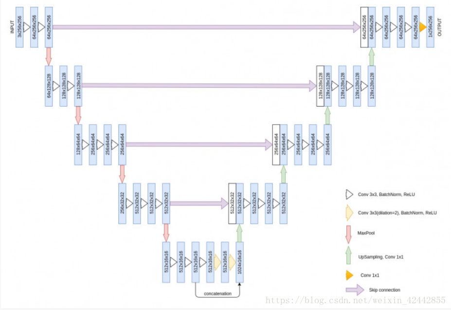451x310 pixels.
Task: Select the white-outlined 128x128x128 block
Action: coord(321,86)
